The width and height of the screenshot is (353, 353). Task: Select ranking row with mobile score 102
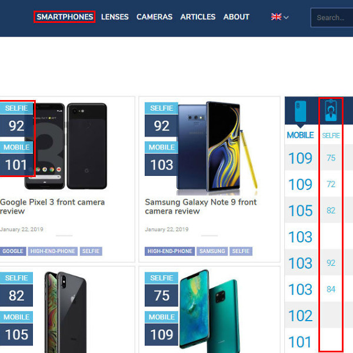pyautogui.click(x=319, y=315)
